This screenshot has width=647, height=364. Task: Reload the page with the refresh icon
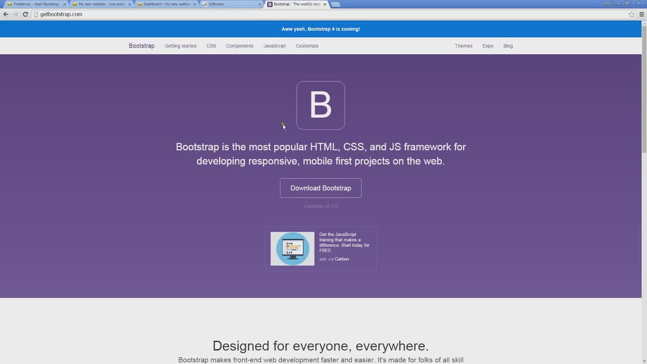(x=25, y=14)
